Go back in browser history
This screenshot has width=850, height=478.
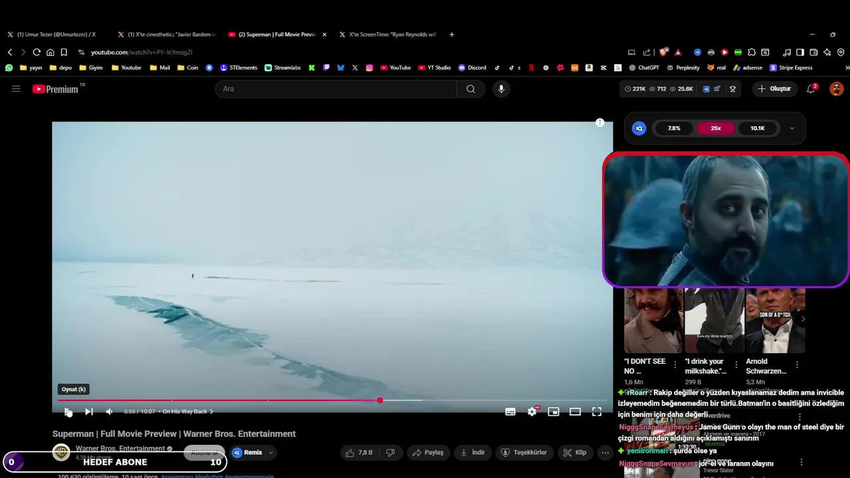click(10, 52)
